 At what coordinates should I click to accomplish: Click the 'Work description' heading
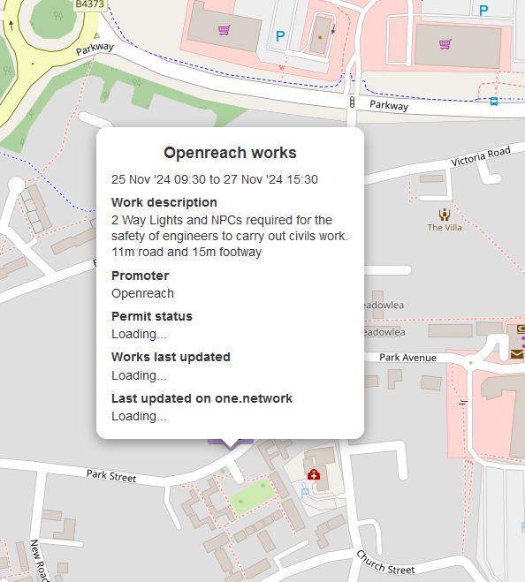pos(164,202)
